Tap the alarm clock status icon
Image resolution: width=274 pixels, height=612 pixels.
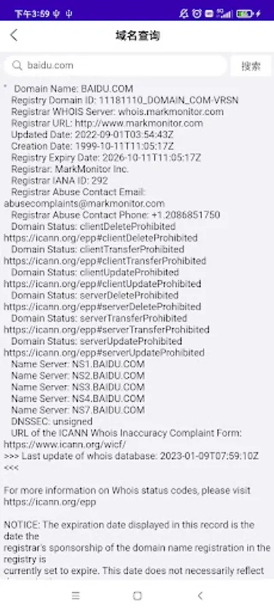197,14
